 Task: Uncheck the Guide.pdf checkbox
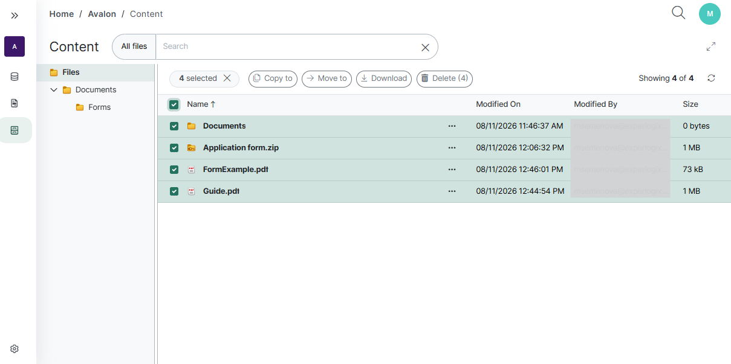point(174,191)
